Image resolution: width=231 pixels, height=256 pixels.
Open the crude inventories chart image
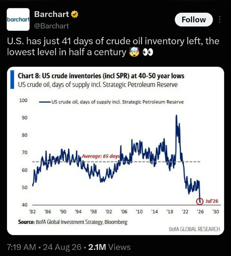pos(115,151)
